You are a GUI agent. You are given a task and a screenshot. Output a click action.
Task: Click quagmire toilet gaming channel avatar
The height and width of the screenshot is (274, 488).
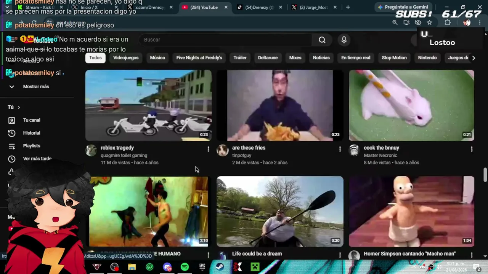[x=91, y=150]
